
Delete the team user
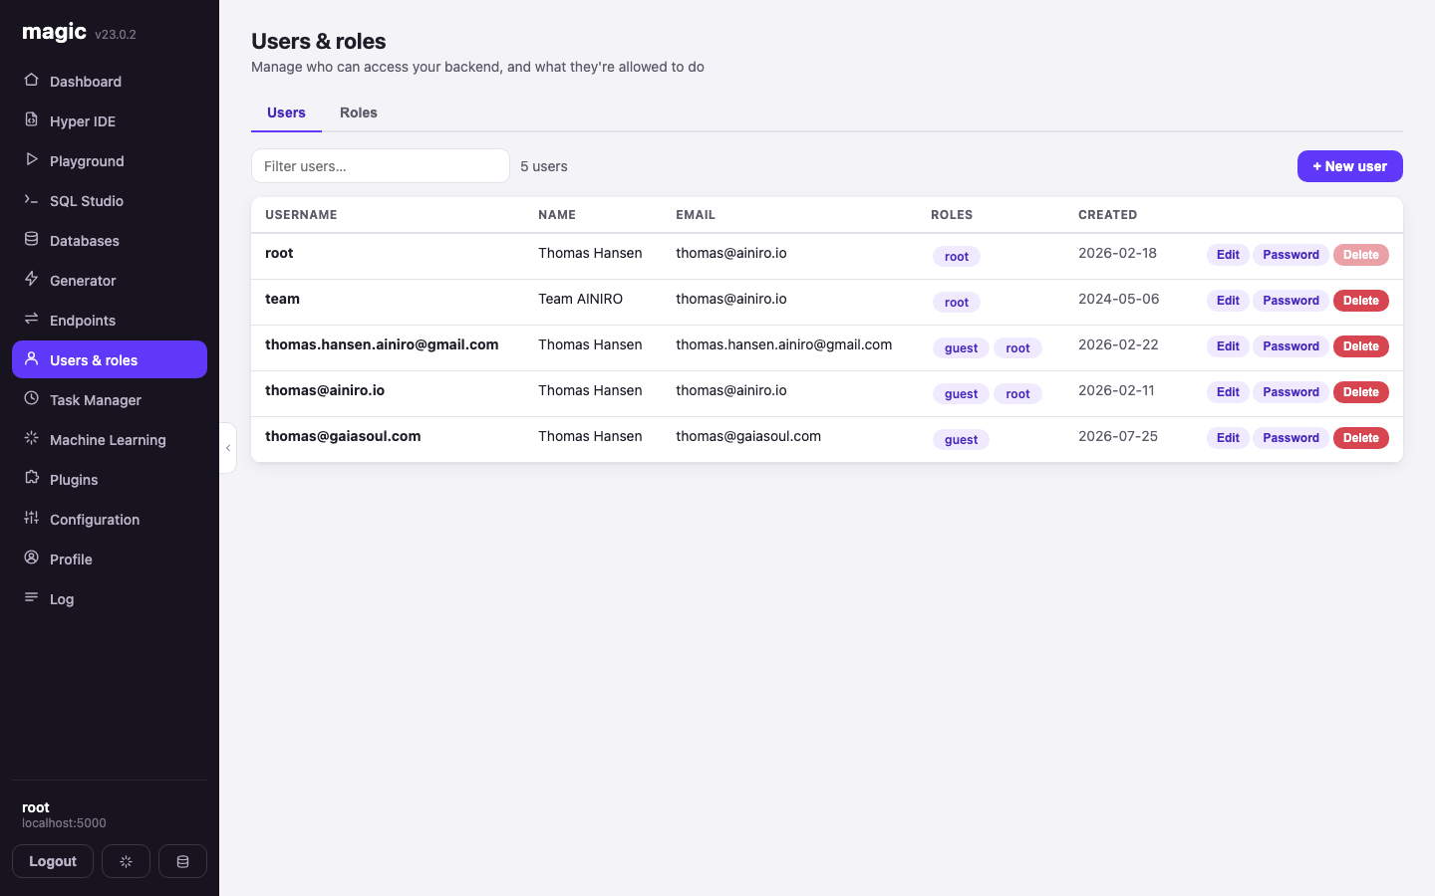[1360, 301]
